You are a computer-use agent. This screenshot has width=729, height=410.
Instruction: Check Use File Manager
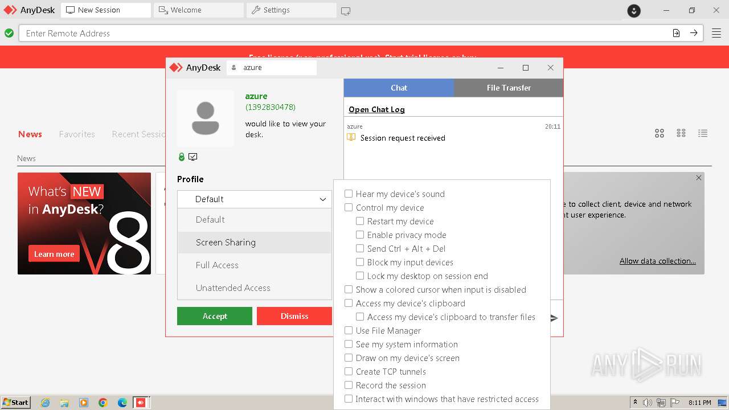[x=349, y=330]
